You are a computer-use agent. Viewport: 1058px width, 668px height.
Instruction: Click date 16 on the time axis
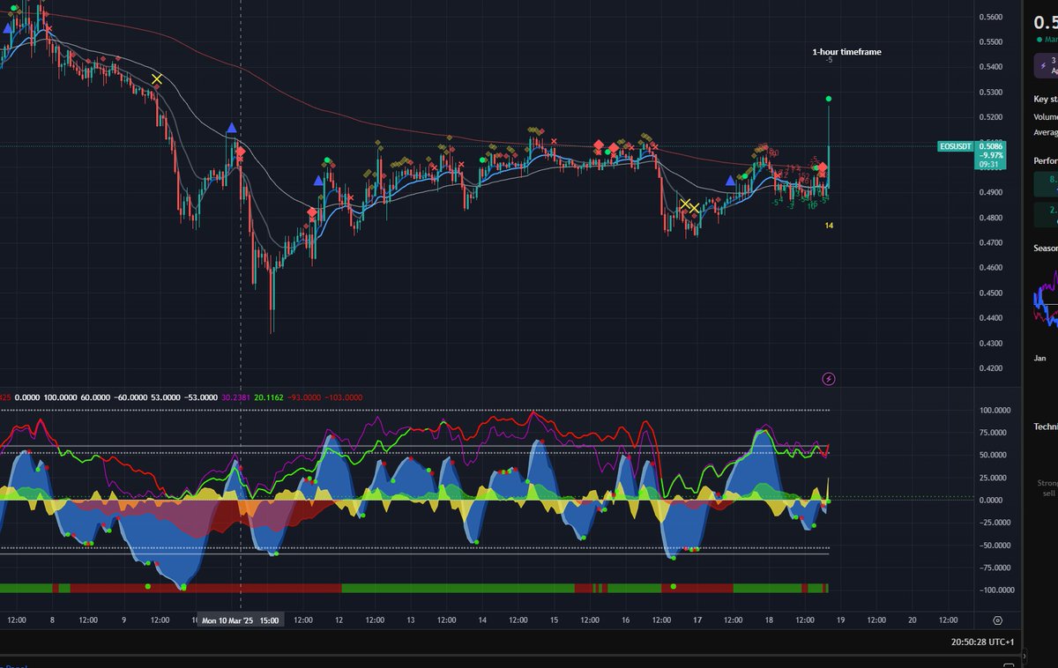pos(625,620)
